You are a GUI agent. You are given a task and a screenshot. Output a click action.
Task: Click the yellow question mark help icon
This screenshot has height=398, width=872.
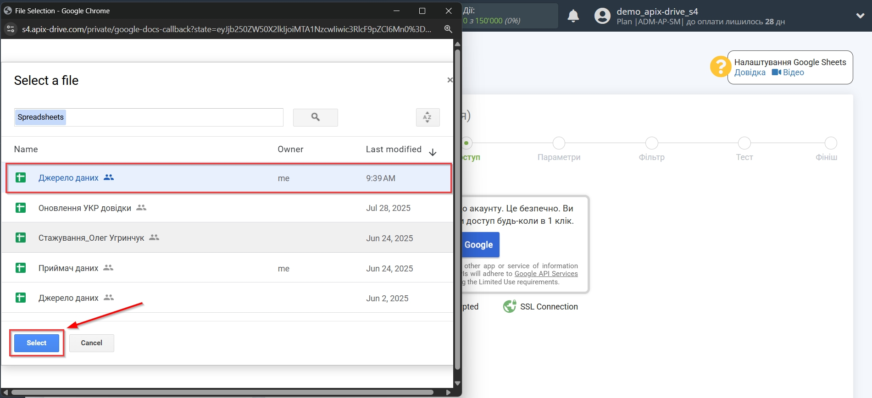[721, 67]
